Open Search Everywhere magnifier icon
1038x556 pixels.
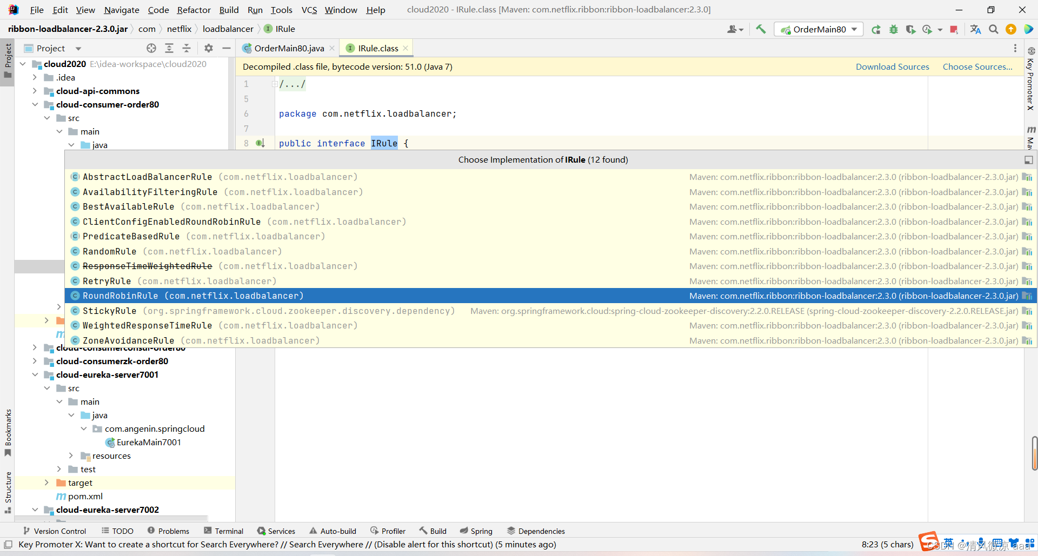click(994, 29)
